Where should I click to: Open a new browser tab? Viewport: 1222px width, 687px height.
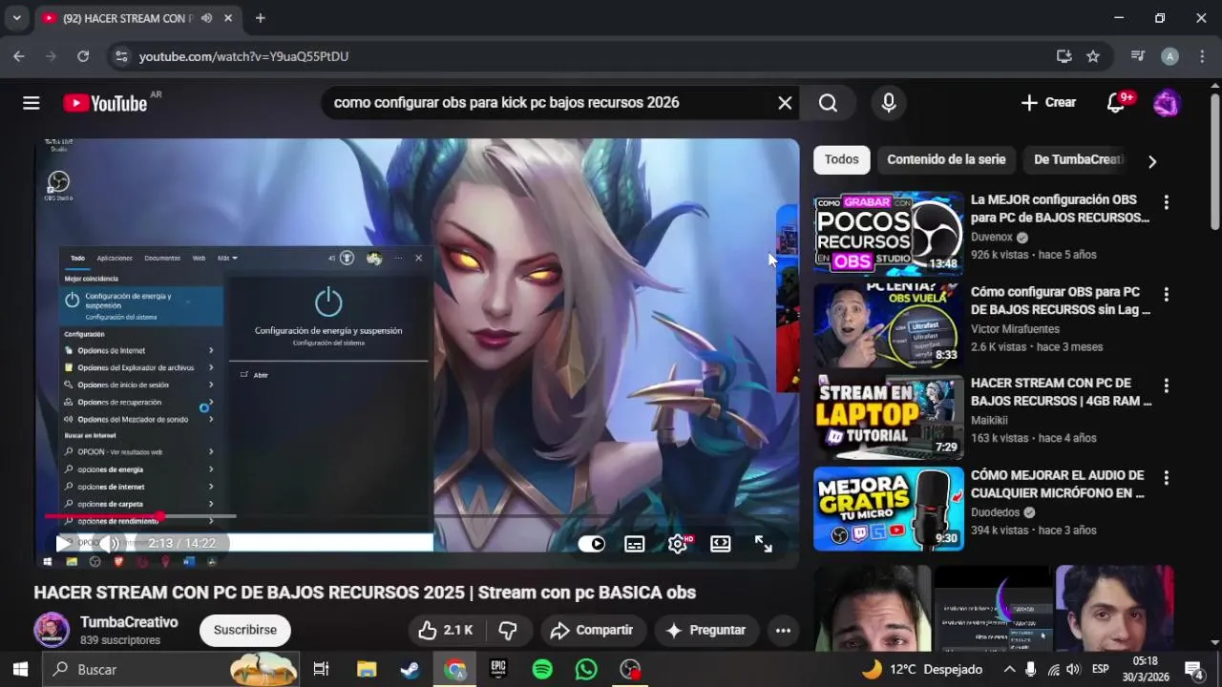point(260,18)
